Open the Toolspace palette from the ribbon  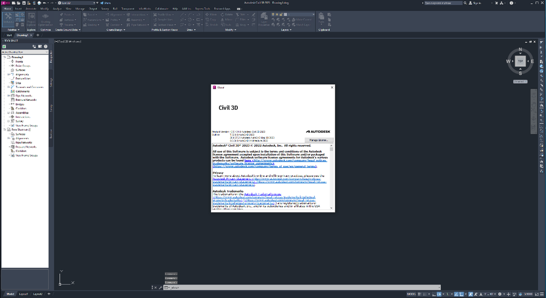[9, 19]
